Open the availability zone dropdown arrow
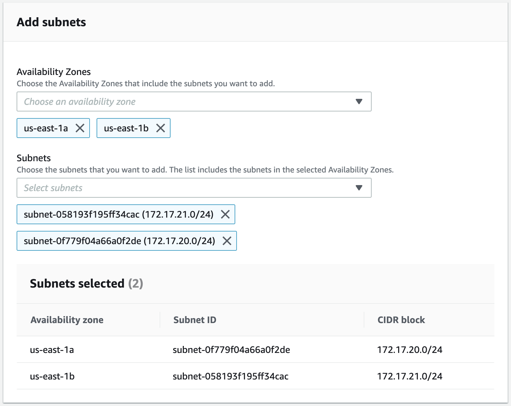Screen dimensions: 511x406 click(359, 101)
